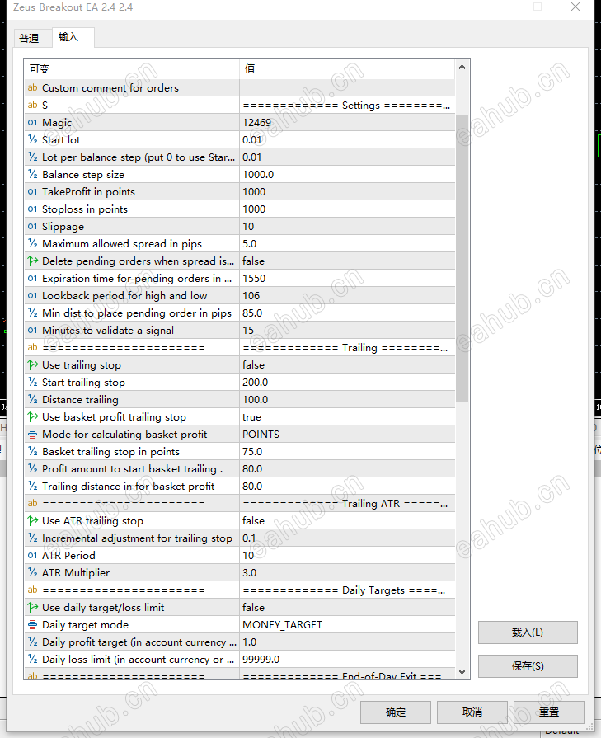Select the Balance step size value 1000.0
601x738 pixels.
click(258, 175)
